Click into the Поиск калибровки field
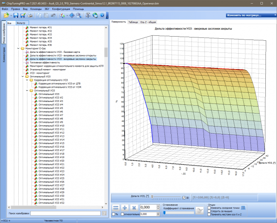The height and width of the screenshot is (223, 277). 65,213
